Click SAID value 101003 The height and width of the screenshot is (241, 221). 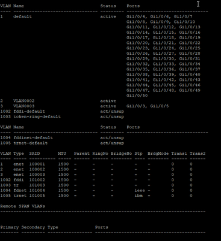(37, 185)
